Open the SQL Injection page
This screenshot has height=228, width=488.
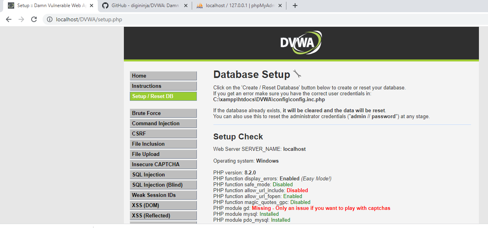163,175
